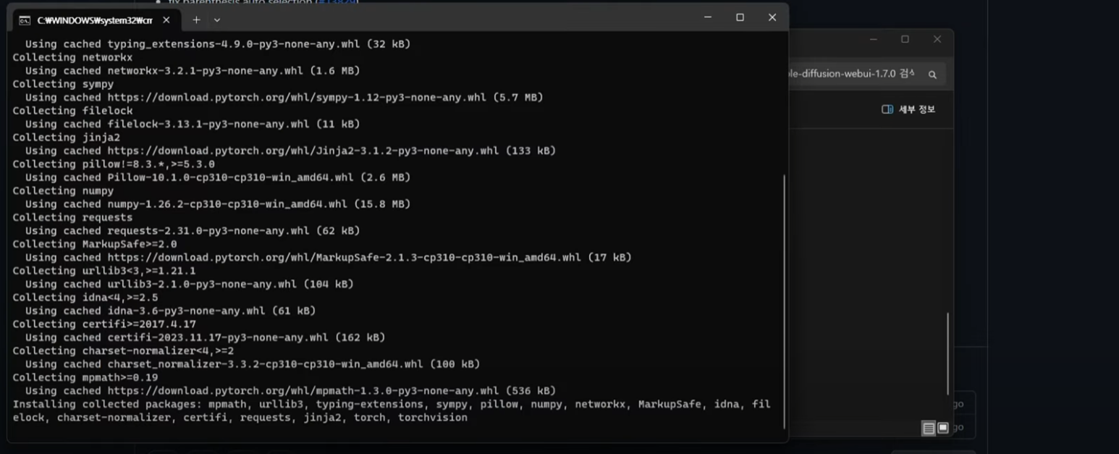1119x454 pixels.
Task: Click the "Collecting certifi>=2017.4.17" line
Action: [x=104, y=324]
